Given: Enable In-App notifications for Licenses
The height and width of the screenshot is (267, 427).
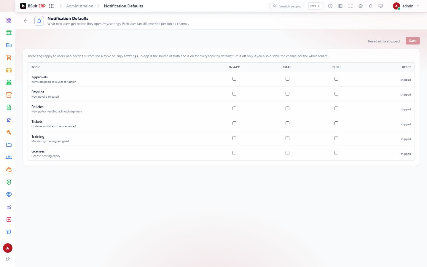Looking at the screenshot, I should click(x=234, y=153).
